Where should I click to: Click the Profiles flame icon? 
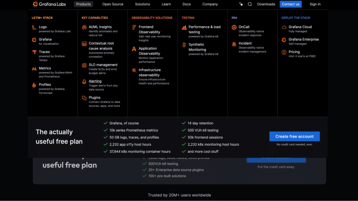pyautogui.click(x=34, y=85)
